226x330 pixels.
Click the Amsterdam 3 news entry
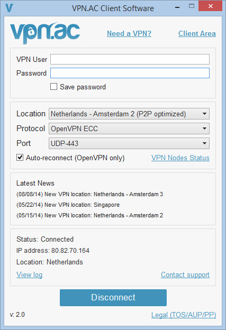[90, 194]
